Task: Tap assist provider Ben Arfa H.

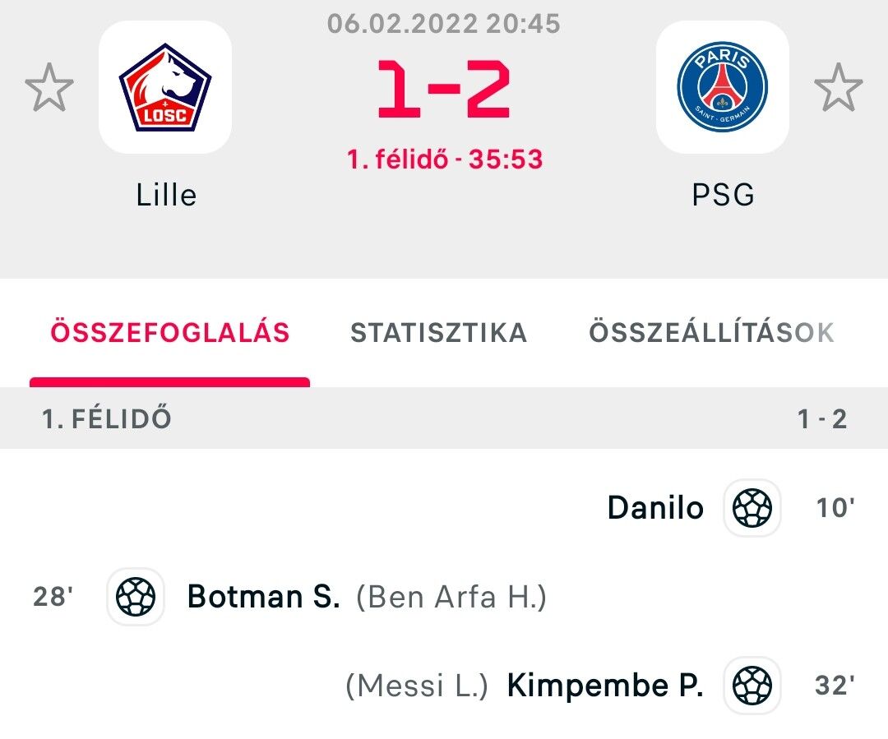Action: (x=451, y=597)
